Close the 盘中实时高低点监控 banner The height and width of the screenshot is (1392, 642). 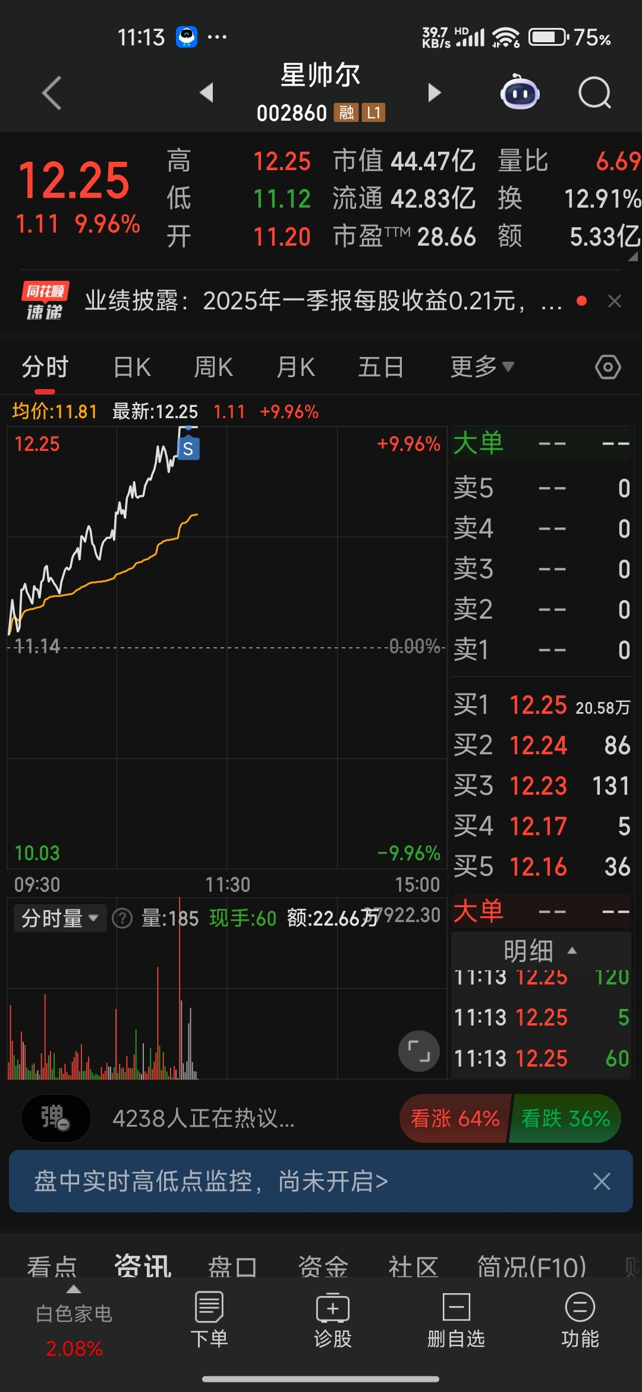click(602, 1181)
